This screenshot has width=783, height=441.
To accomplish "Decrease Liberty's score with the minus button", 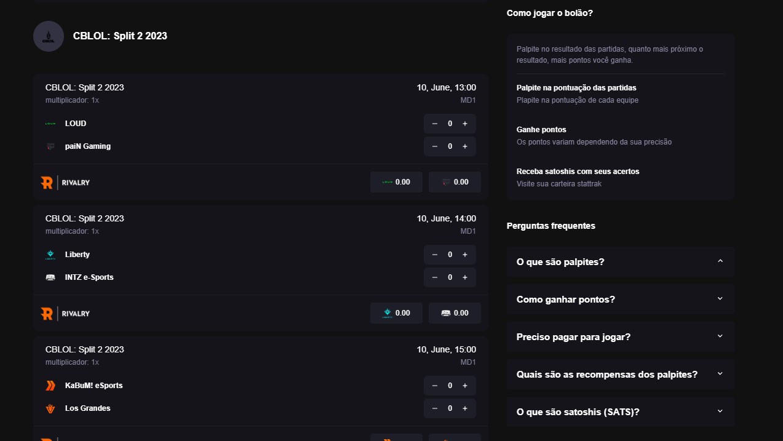I will pos(433,254).
